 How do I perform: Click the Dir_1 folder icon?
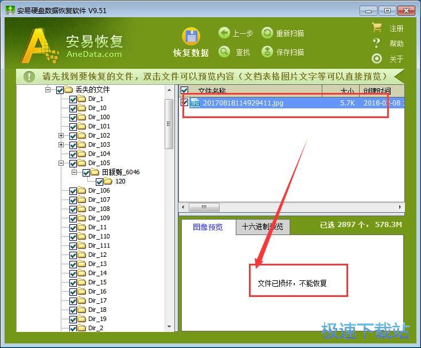(81, 99)
